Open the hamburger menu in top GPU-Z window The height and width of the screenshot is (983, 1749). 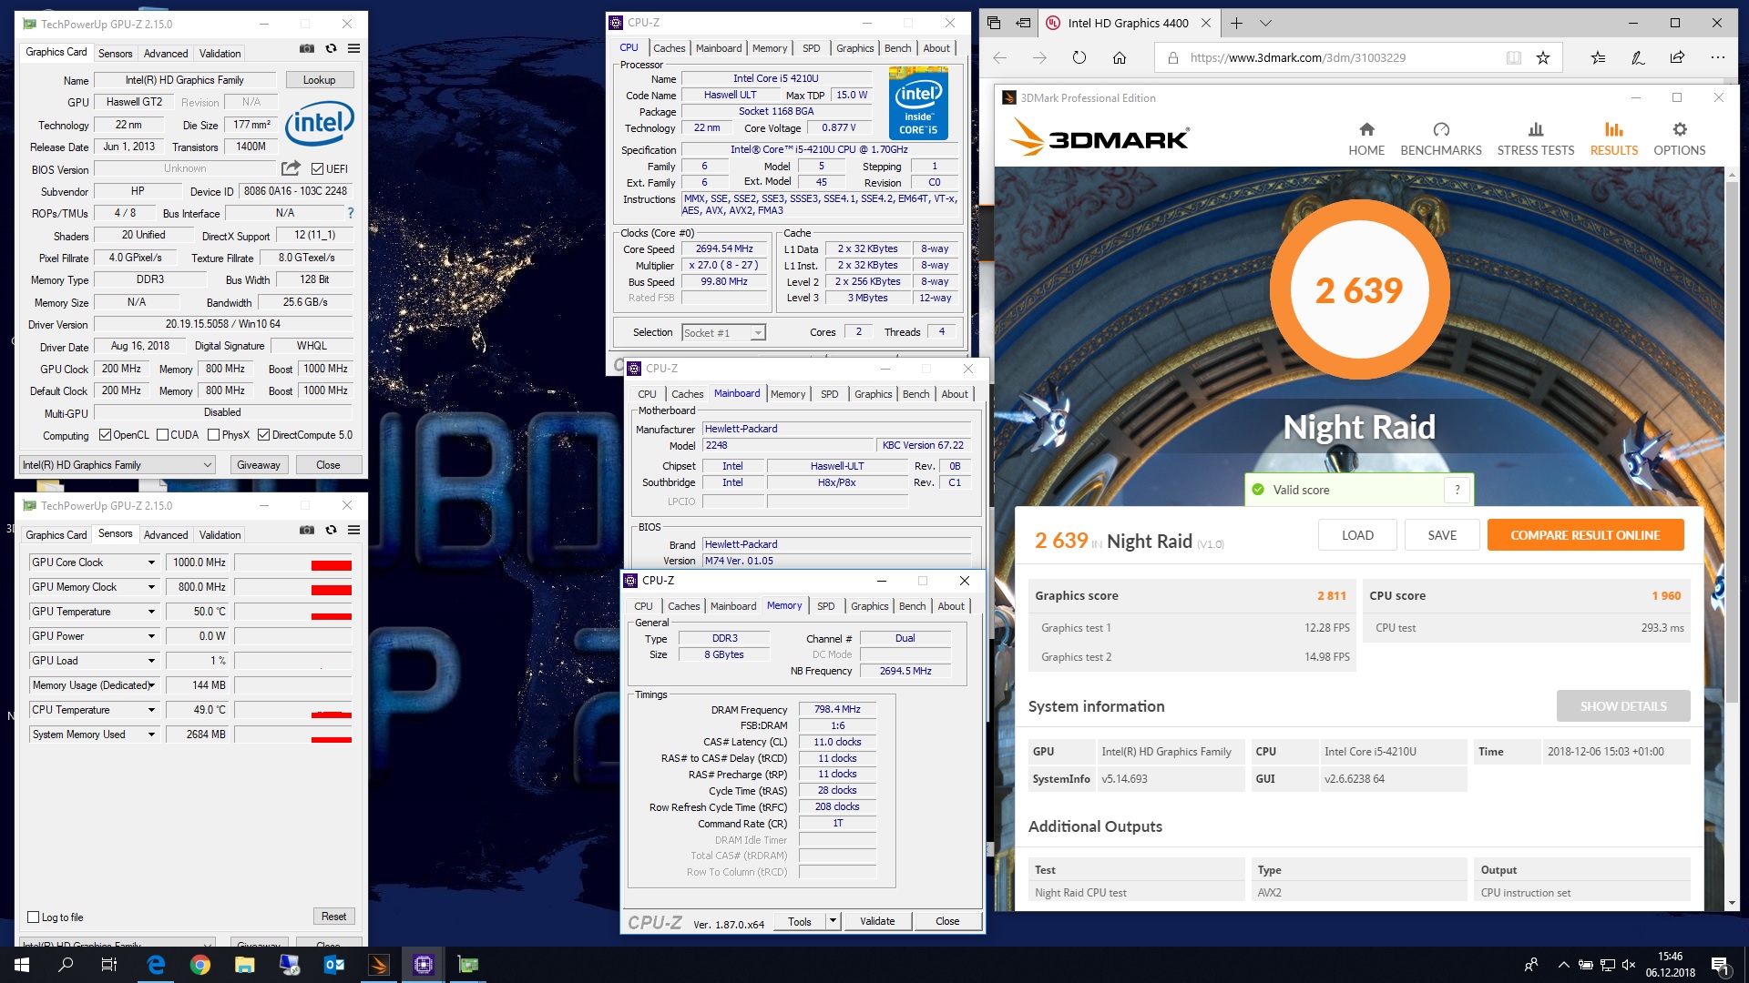click(x=354, y=49)
